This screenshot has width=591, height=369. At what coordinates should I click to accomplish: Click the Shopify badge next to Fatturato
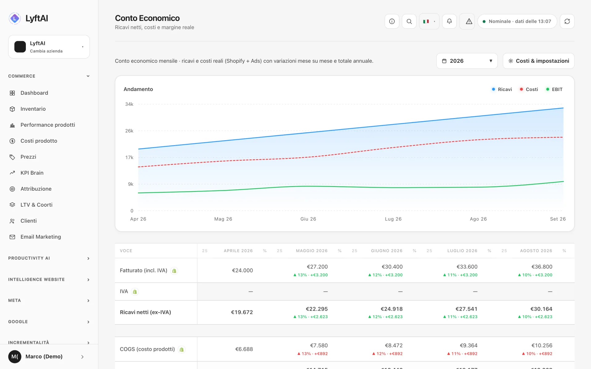point(174,271)
